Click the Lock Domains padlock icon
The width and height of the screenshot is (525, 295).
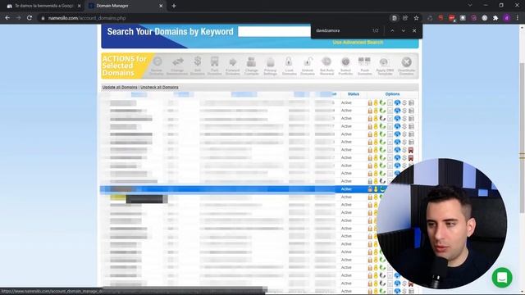(x=289, y=66)
